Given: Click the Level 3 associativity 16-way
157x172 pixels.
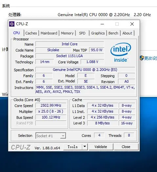Looking at the screenshot, I should point(127,123).
